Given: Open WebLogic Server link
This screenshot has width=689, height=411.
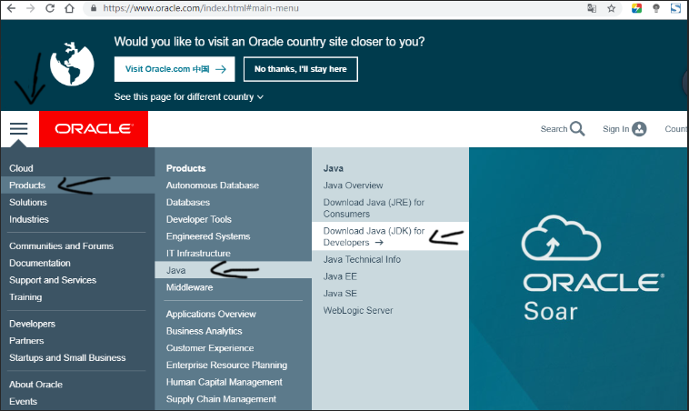Looking at the screenshot, I should coord(358,310).
